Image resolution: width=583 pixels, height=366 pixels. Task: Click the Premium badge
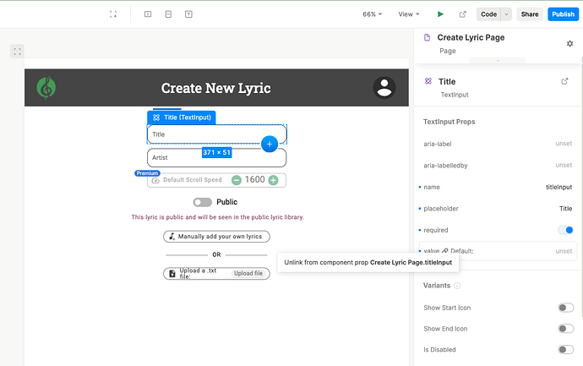147,173
